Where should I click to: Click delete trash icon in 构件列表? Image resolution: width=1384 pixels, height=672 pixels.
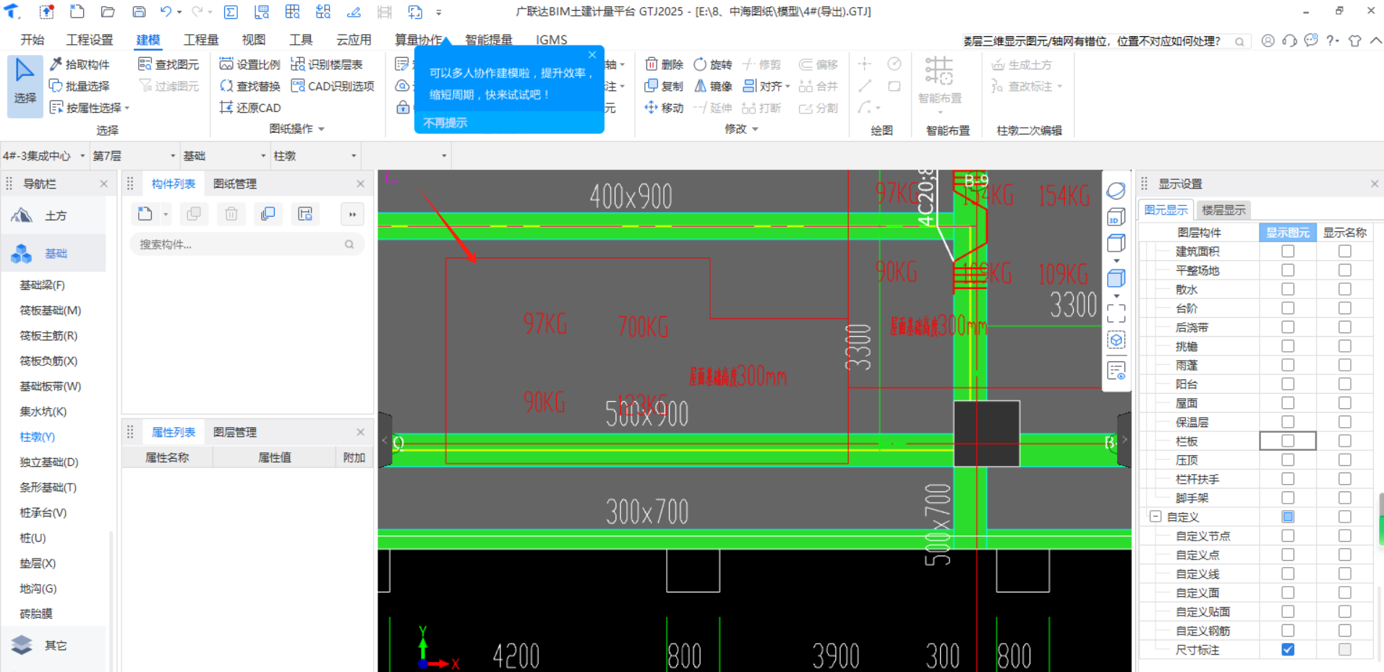coord(231,214)
